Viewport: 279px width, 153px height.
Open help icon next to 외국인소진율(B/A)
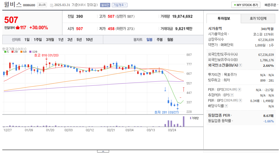(240, 65)
